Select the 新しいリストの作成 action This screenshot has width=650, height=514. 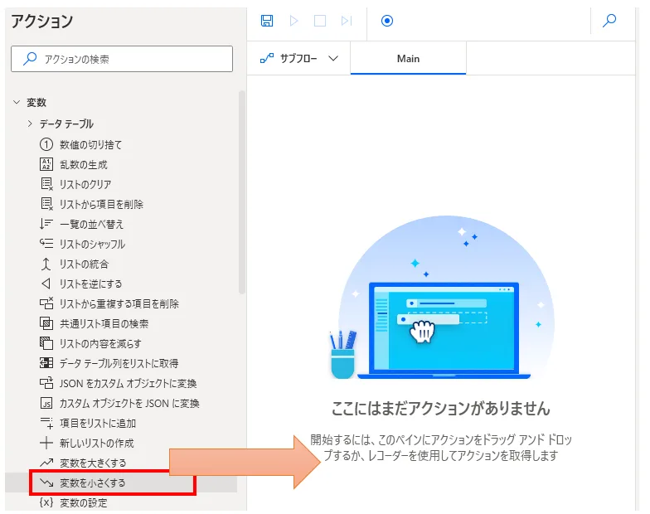pyautogui.click(x=96, y=443)
